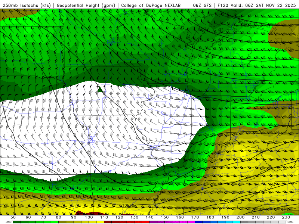299x224 pixels.
Task: Click the 50 value on the color scale
Action: coord(13,217)
